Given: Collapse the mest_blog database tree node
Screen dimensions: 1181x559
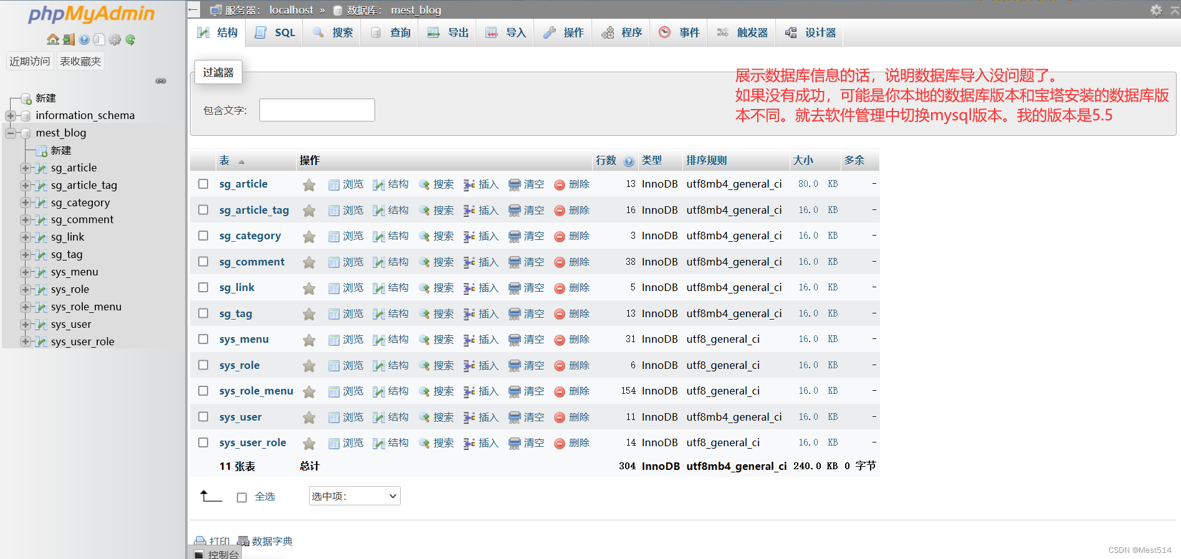Looking at the screenshot, I should pos(11,133).
